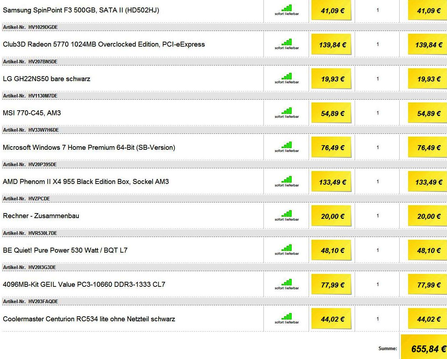
Task: Click unit price 20,00 € for Zusammenbau
Action: click(332, 216)
